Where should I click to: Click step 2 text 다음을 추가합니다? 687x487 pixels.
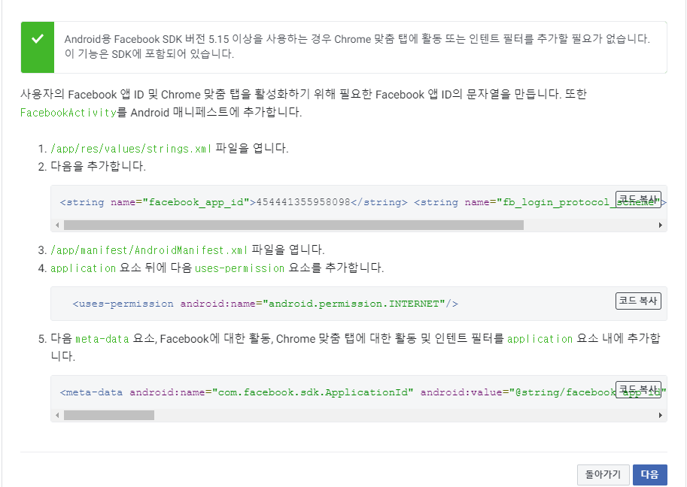(98, 166)
